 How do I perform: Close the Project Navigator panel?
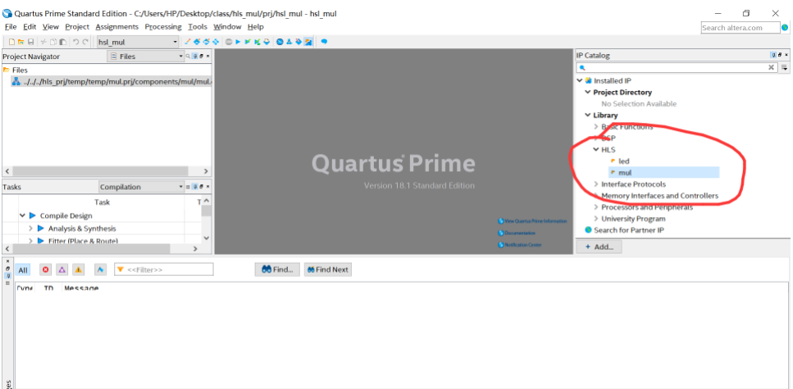(x=207, y=57)
